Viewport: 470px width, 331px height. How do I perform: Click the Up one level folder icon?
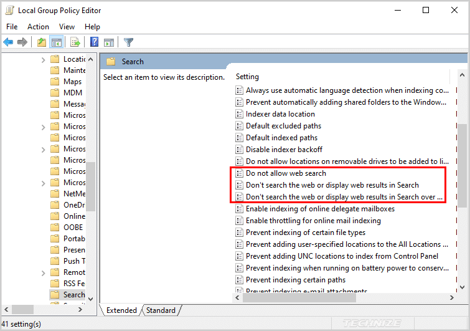pyautogui.click(x=41, y=42)
